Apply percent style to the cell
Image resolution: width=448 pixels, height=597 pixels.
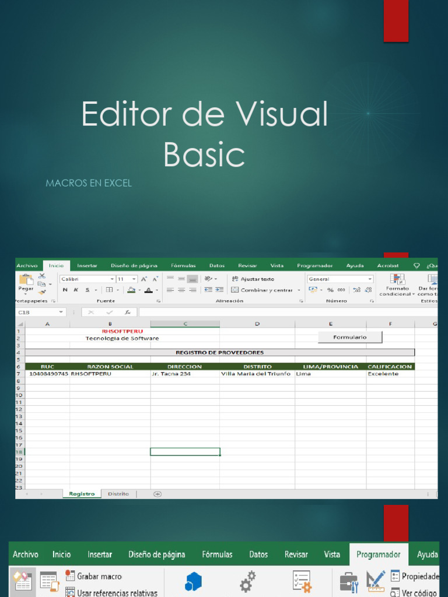click(330, 290)
